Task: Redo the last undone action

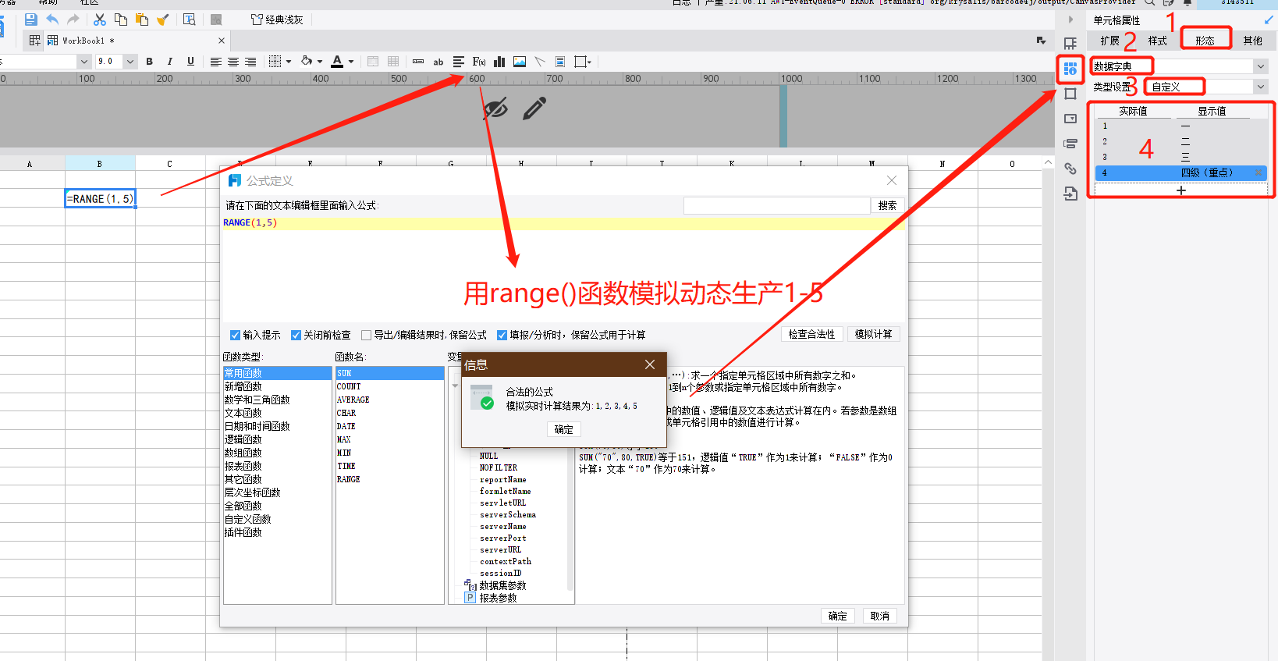Action: point(73,20)
